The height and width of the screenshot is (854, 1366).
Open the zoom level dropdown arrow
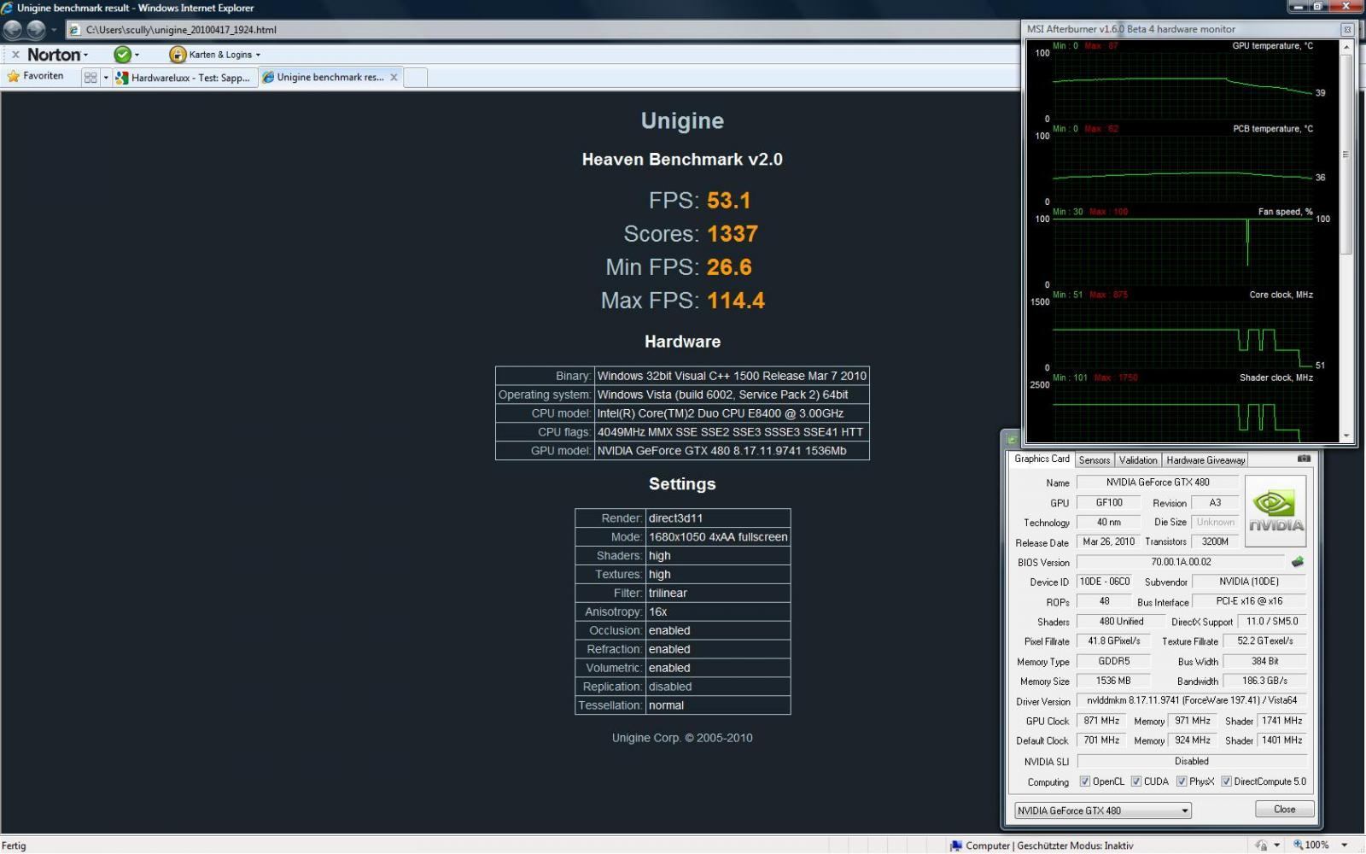tap(1344, 845)
